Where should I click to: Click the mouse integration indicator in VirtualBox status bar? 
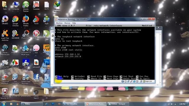(x=141, y=81)
